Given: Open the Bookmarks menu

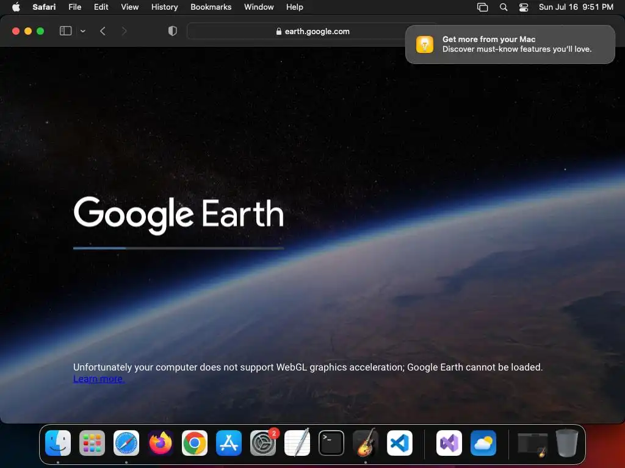Looking at the screenshot, I should coord(211,7).
